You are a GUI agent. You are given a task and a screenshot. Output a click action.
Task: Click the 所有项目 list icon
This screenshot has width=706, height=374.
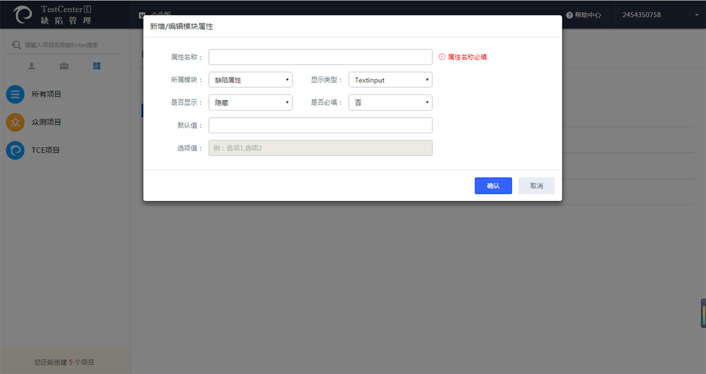point(15,94)
